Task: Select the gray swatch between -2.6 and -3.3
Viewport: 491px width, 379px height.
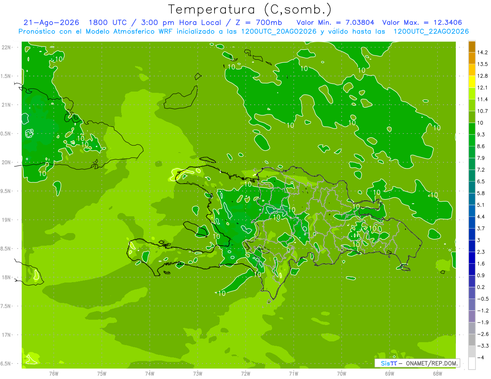Action: coord(472,340)
